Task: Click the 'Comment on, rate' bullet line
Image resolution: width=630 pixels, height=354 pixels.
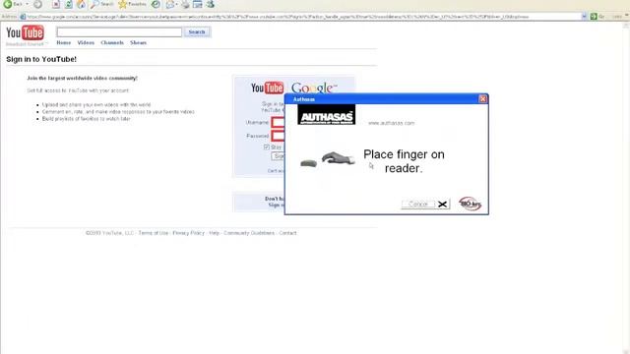Action: pos(118,111)
